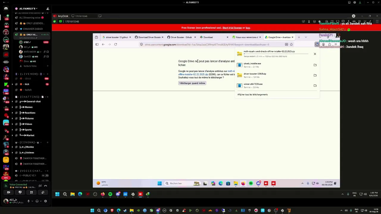Click Télécharger quand même button

point(192,83)
